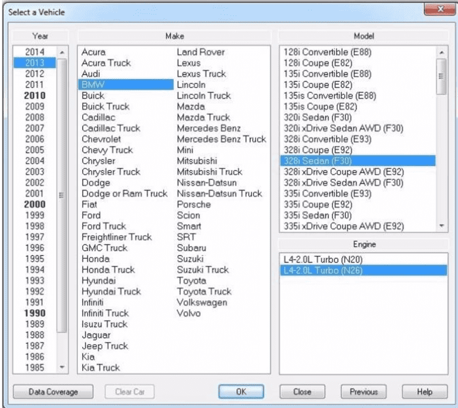458x408 pixels.
Task: Click the Make column header
Action: pyautogui.click(x=174, y=36)
